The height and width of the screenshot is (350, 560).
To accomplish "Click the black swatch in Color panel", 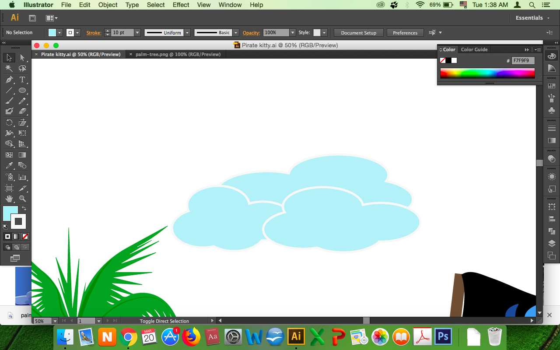I will tap(448, 61).
